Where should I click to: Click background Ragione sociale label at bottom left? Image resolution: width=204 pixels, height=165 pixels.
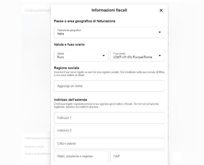34,147
